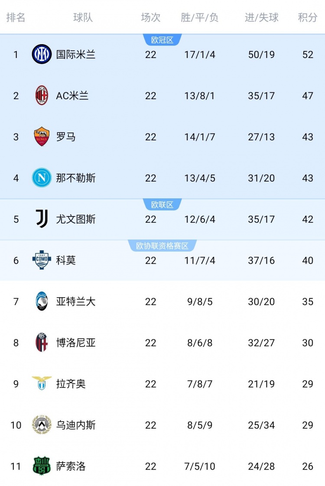Click the Como club badge
325x486 pixels.
coord(42,260)
